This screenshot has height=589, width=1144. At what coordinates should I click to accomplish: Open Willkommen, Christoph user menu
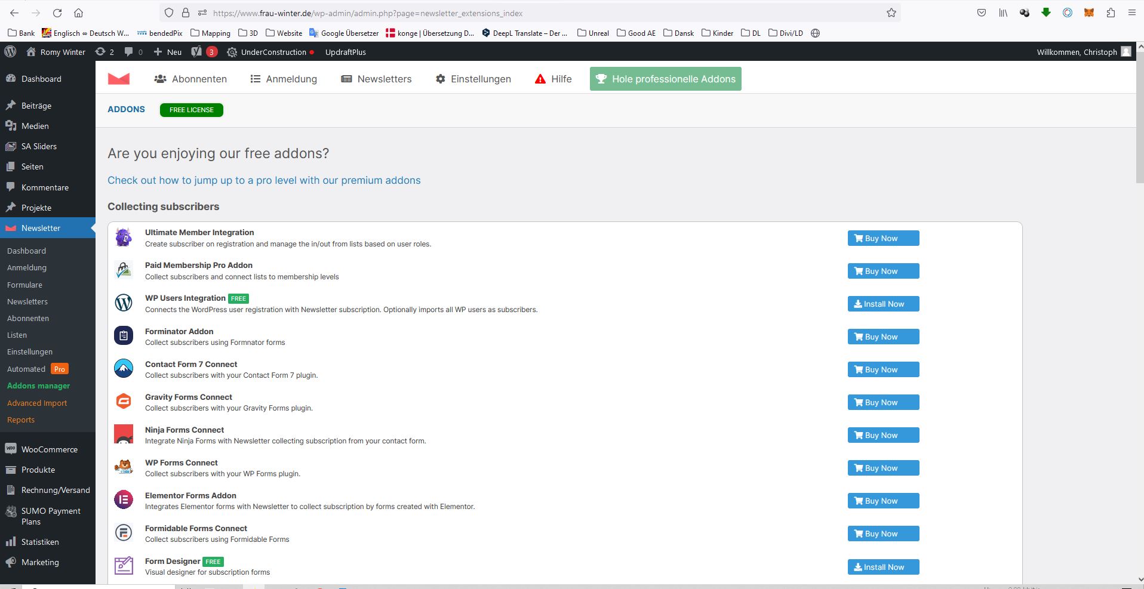[x=1084, y=52]
